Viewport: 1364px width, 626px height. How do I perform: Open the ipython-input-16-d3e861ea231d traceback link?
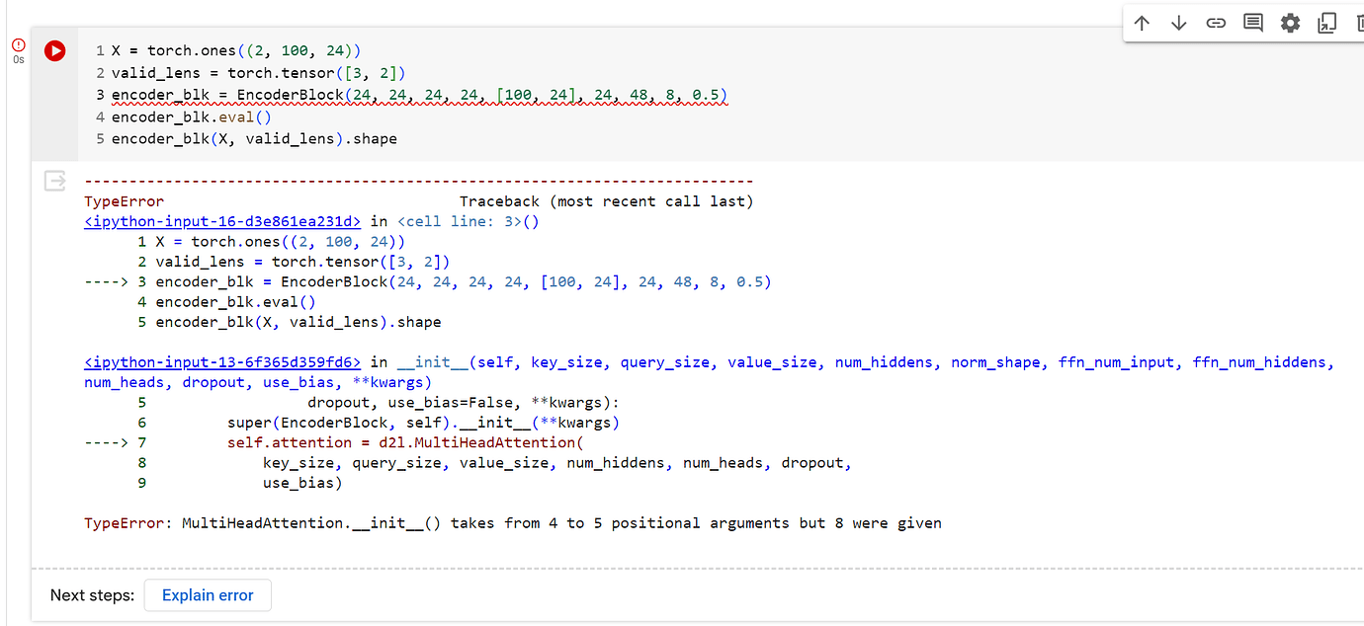221,221
